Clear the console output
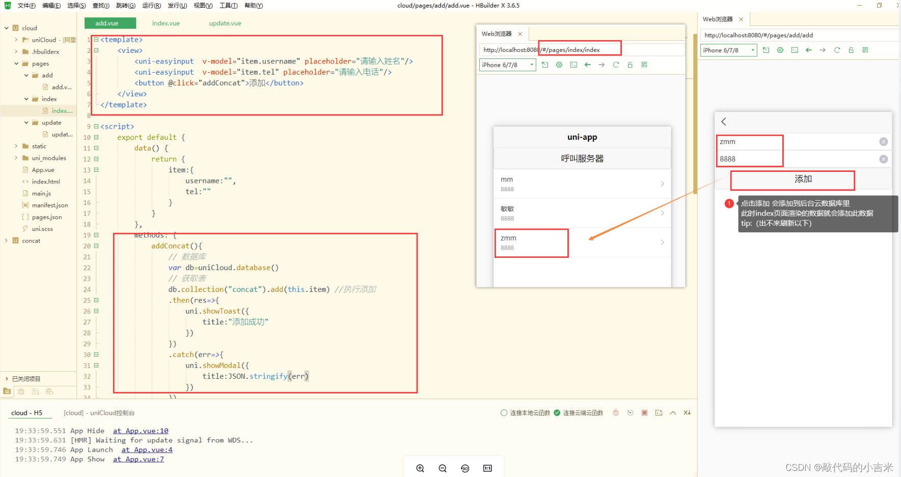The width and height of the screenshot is (901, 477). tap(687, 413)
